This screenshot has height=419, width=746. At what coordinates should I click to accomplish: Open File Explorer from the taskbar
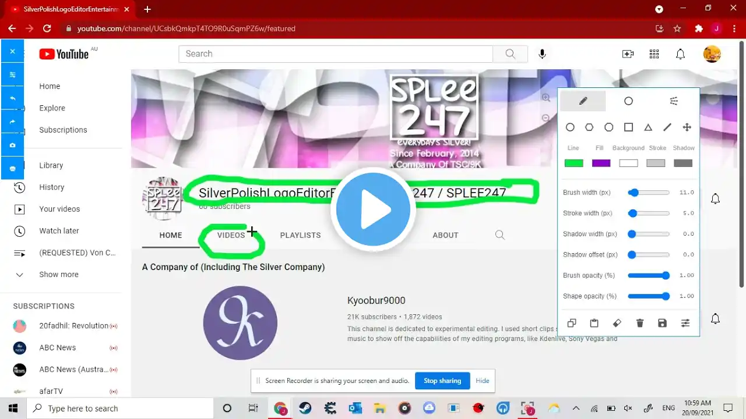[379, 409]
